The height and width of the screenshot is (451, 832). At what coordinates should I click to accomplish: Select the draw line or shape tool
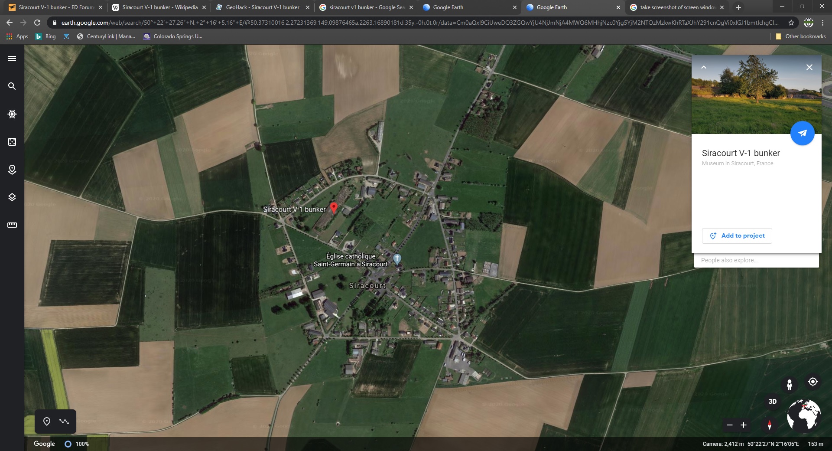tap(64, 422)
